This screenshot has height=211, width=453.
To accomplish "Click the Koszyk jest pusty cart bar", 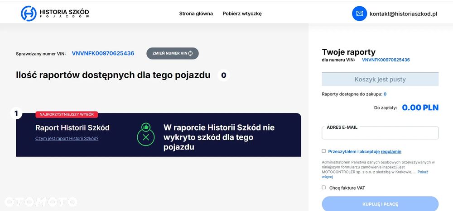I will (x=380, y=80).
